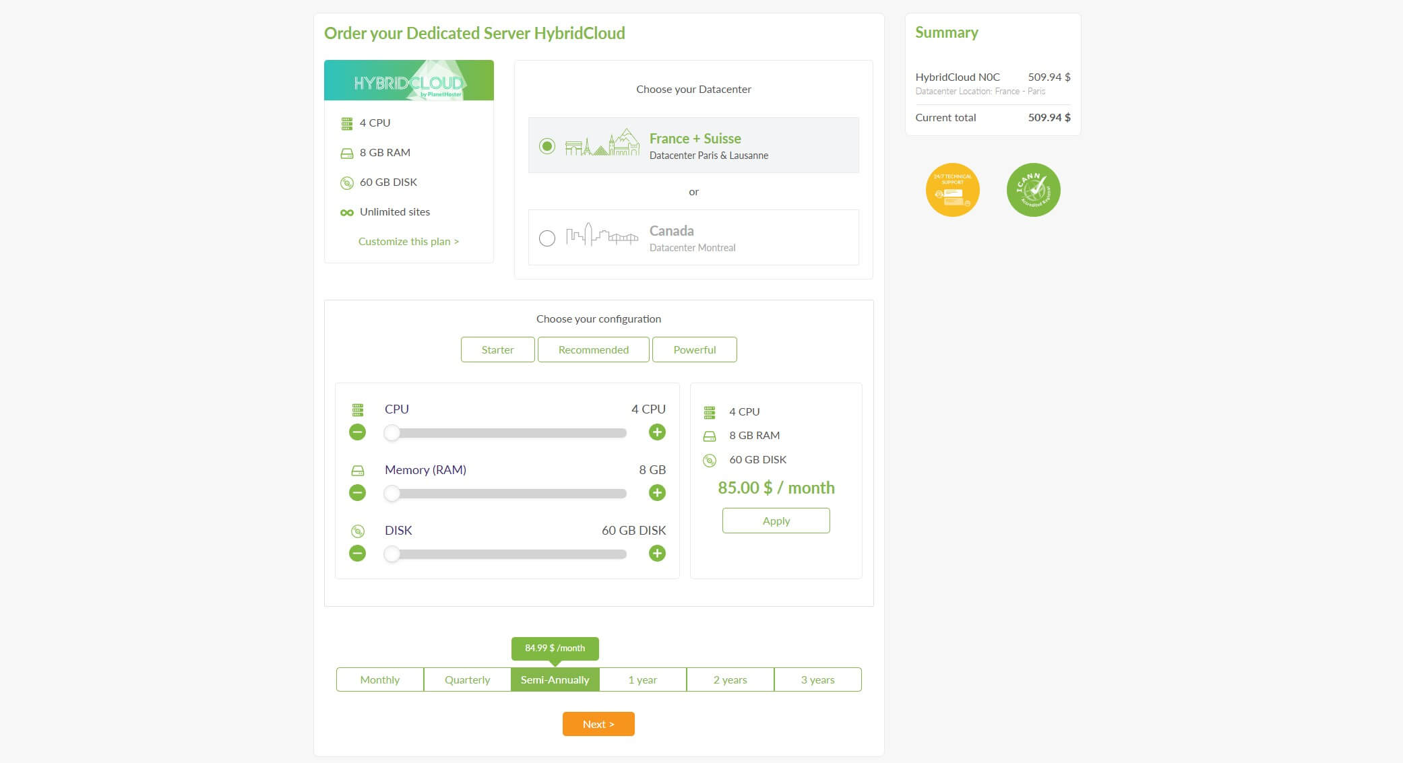This screenshot has height=763, width=1403.
Task: Open the Customize this plan link
Action: pos(408,241)
